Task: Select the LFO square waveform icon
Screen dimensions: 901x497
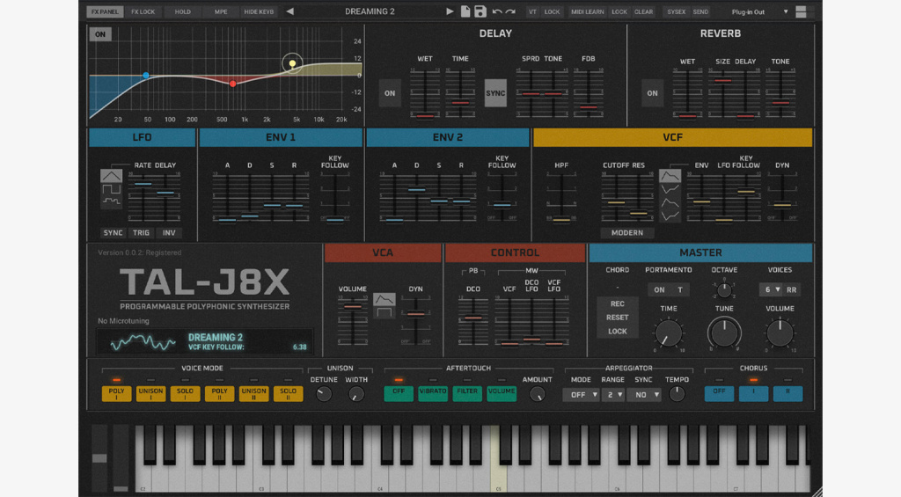Action: coord(111,188)
